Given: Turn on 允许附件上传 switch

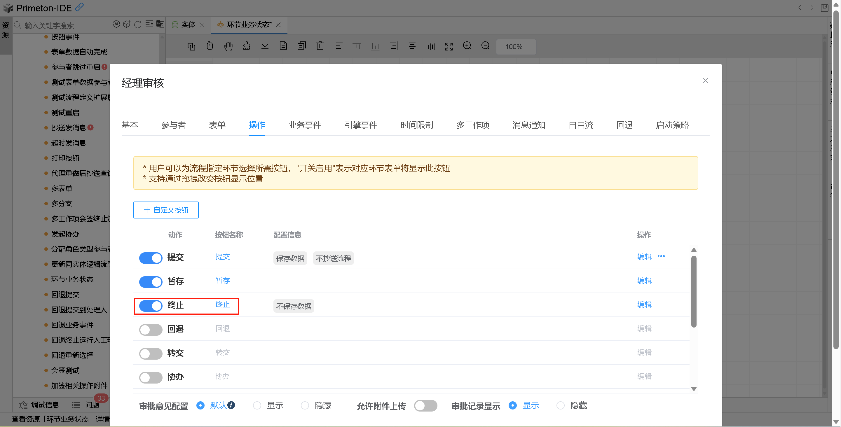Looking at the screenshot, I should [x=425, y=406].
